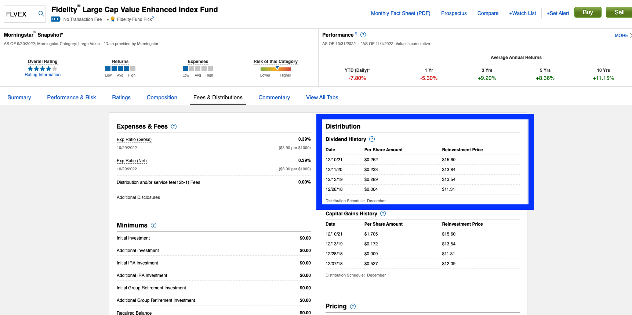Click the Pricing help icon
The height and width of the screenshot is (315, 632).
coord(353,307)
